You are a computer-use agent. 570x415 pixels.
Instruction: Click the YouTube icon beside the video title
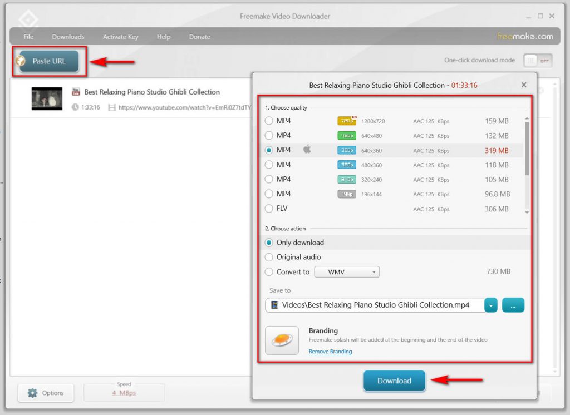click(x=76, y=92)
